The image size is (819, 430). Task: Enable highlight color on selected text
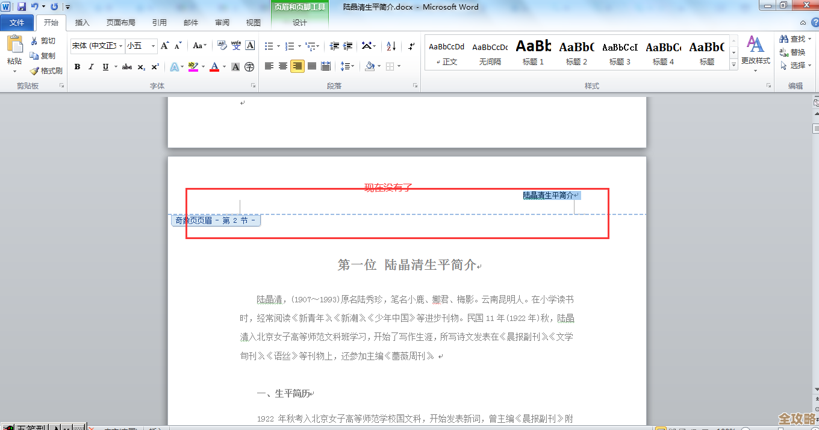pyautogui.click(x=193, y=67)
